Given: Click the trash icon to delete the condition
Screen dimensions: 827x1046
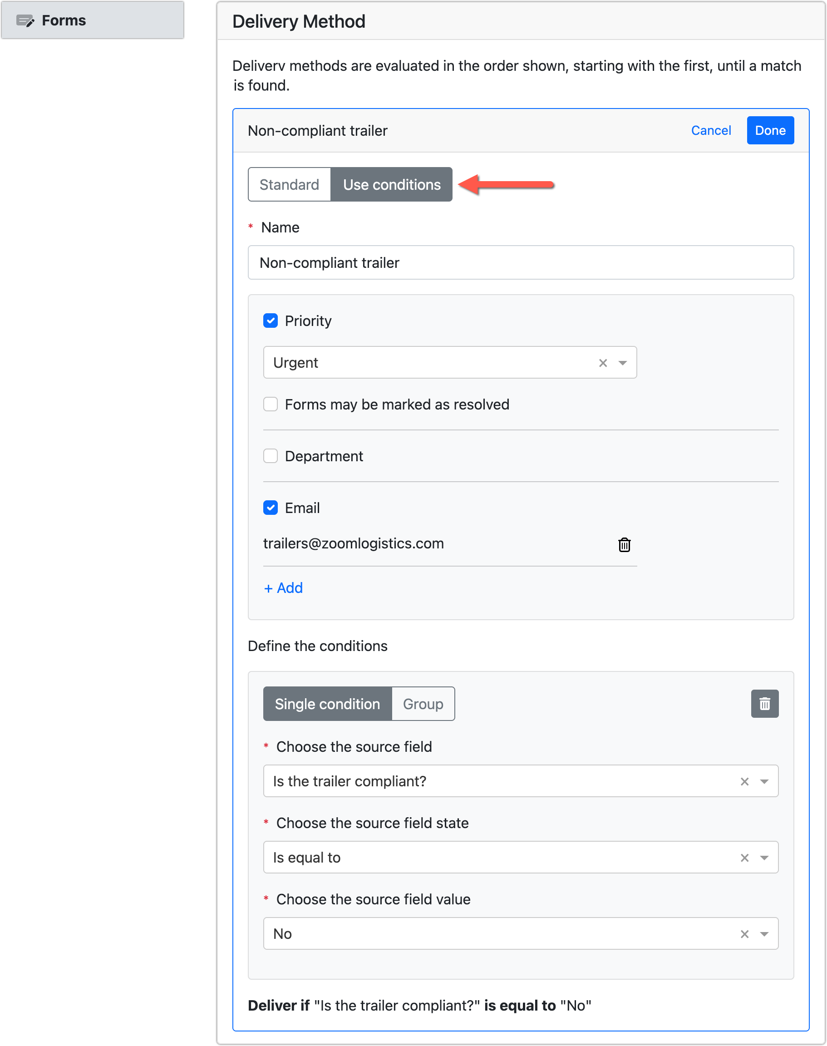Looking at the screenshot, I should click(x=764, y=704).
